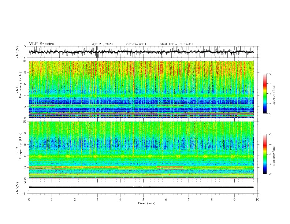This screenshot has height=224, width=290.
Task: Click the ch.1 PSD color bar
Action: point(265,94)
